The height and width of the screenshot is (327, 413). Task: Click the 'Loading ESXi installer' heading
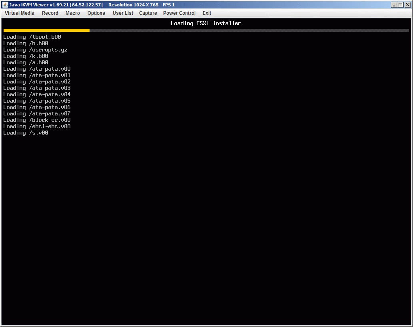pyautogui.click(x=206, y=24)
